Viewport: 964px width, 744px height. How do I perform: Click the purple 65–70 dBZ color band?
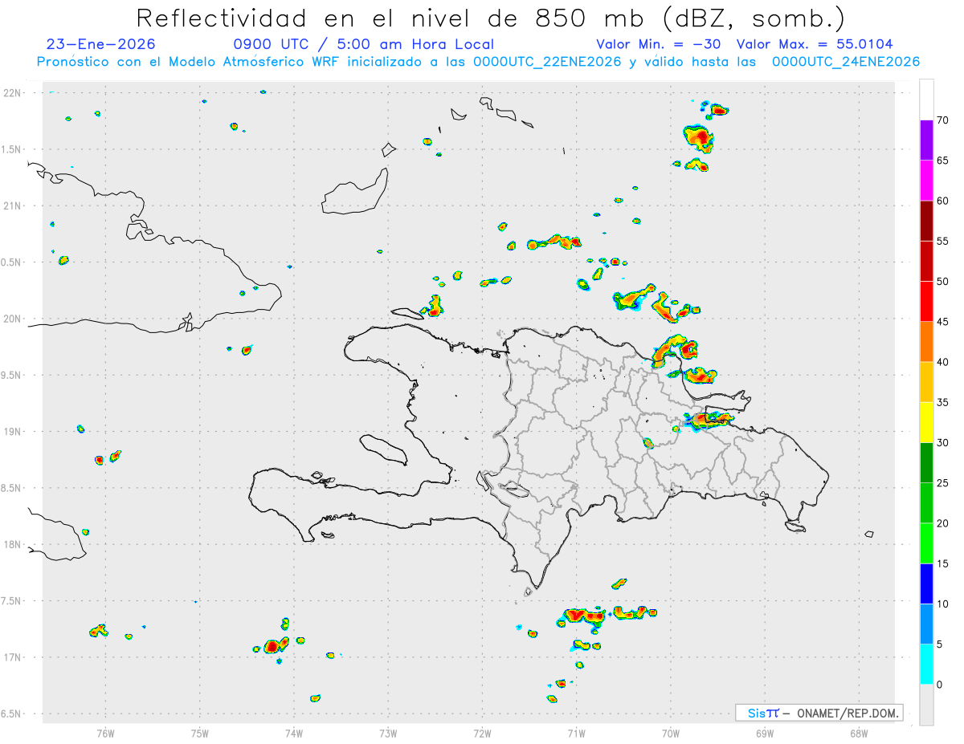click(x=926, y=140)
